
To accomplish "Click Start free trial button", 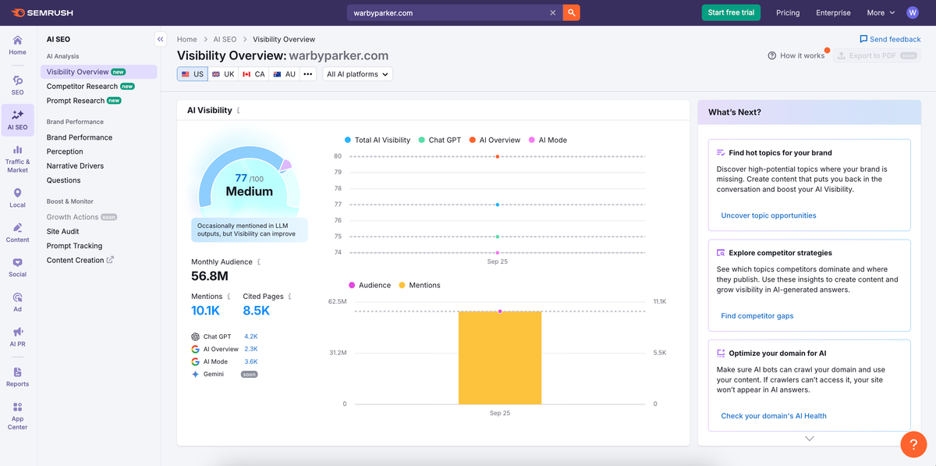I will point(731,12).
